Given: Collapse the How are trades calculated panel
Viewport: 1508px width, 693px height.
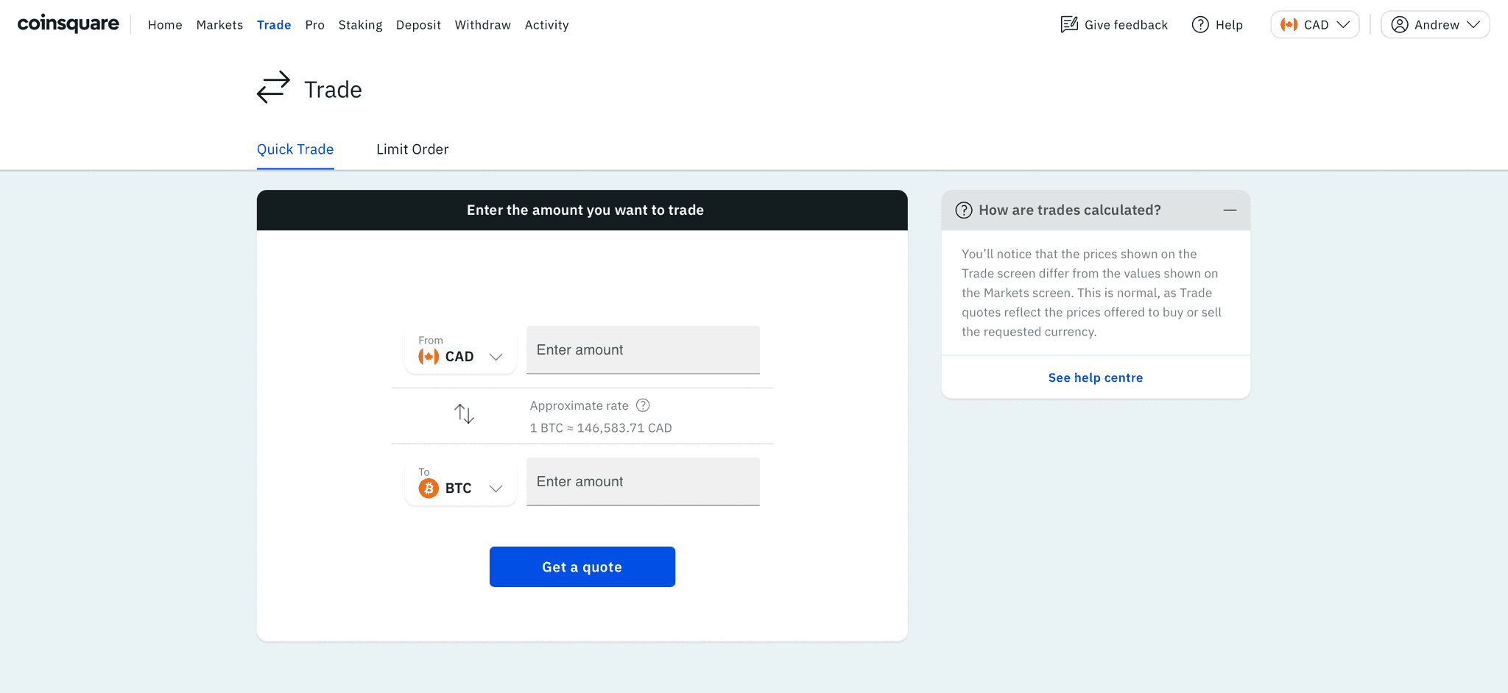Looking at the screenshot, I should click(1230, 210).
